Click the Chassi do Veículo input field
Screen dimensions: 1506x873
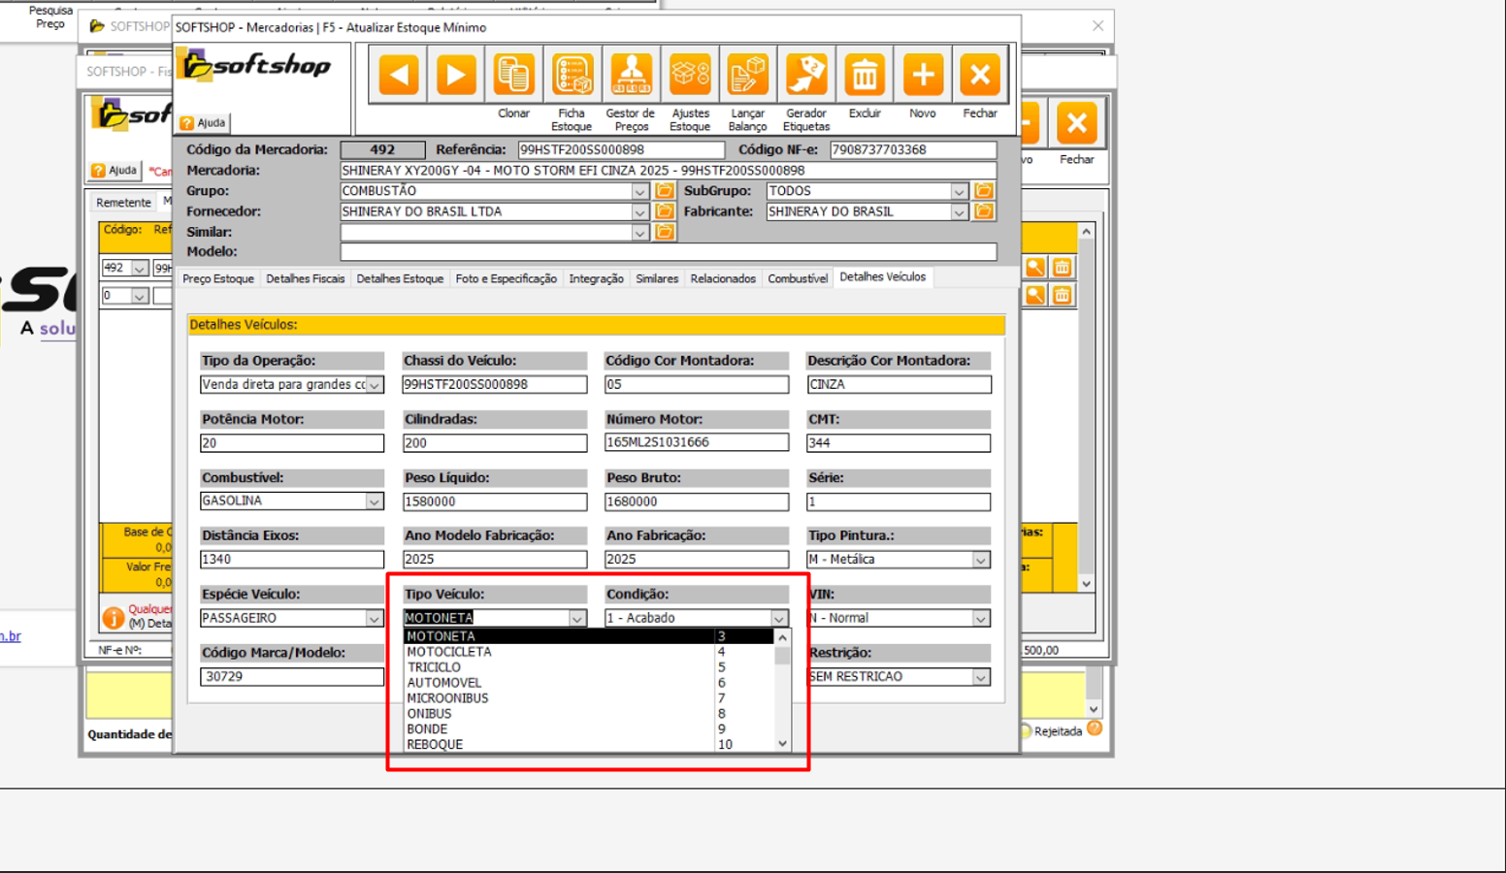[494, 385]
